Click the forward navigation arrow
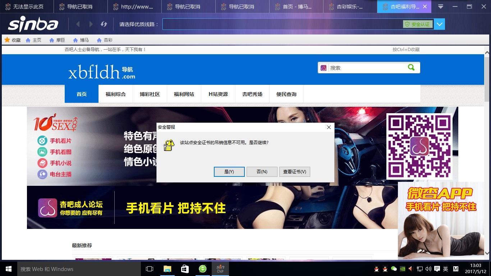 pyautogui.click(x=91, y=24)
